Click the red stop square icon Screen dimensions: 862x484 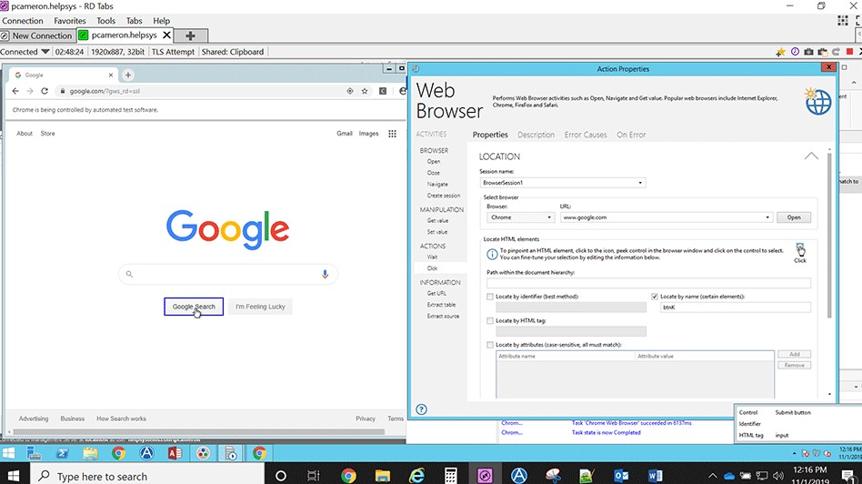point(850,51)
